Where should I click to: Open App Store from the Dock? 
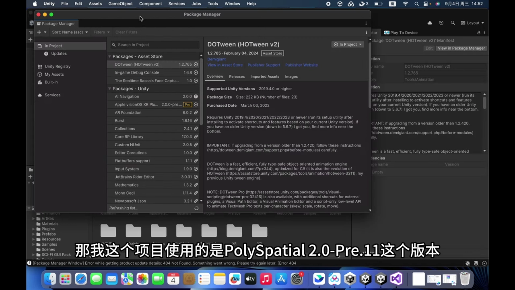[x=281, y=279]
